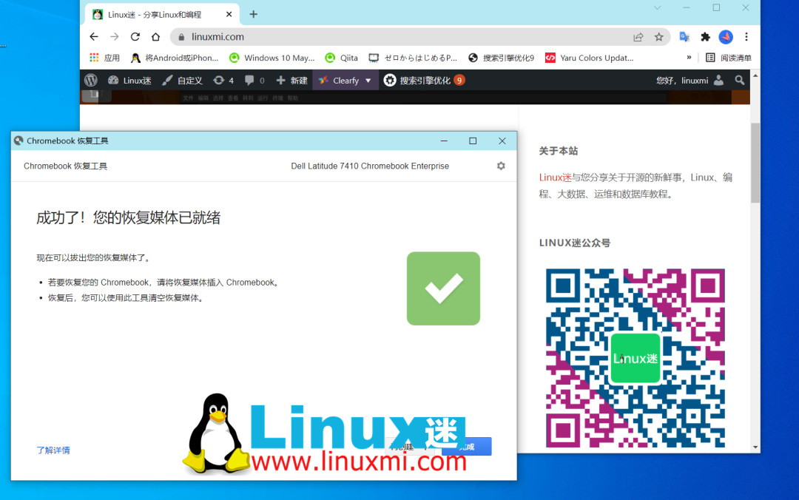
Task: Open the ゼロからはじめるP... bookmark
Action: point(414,58)
